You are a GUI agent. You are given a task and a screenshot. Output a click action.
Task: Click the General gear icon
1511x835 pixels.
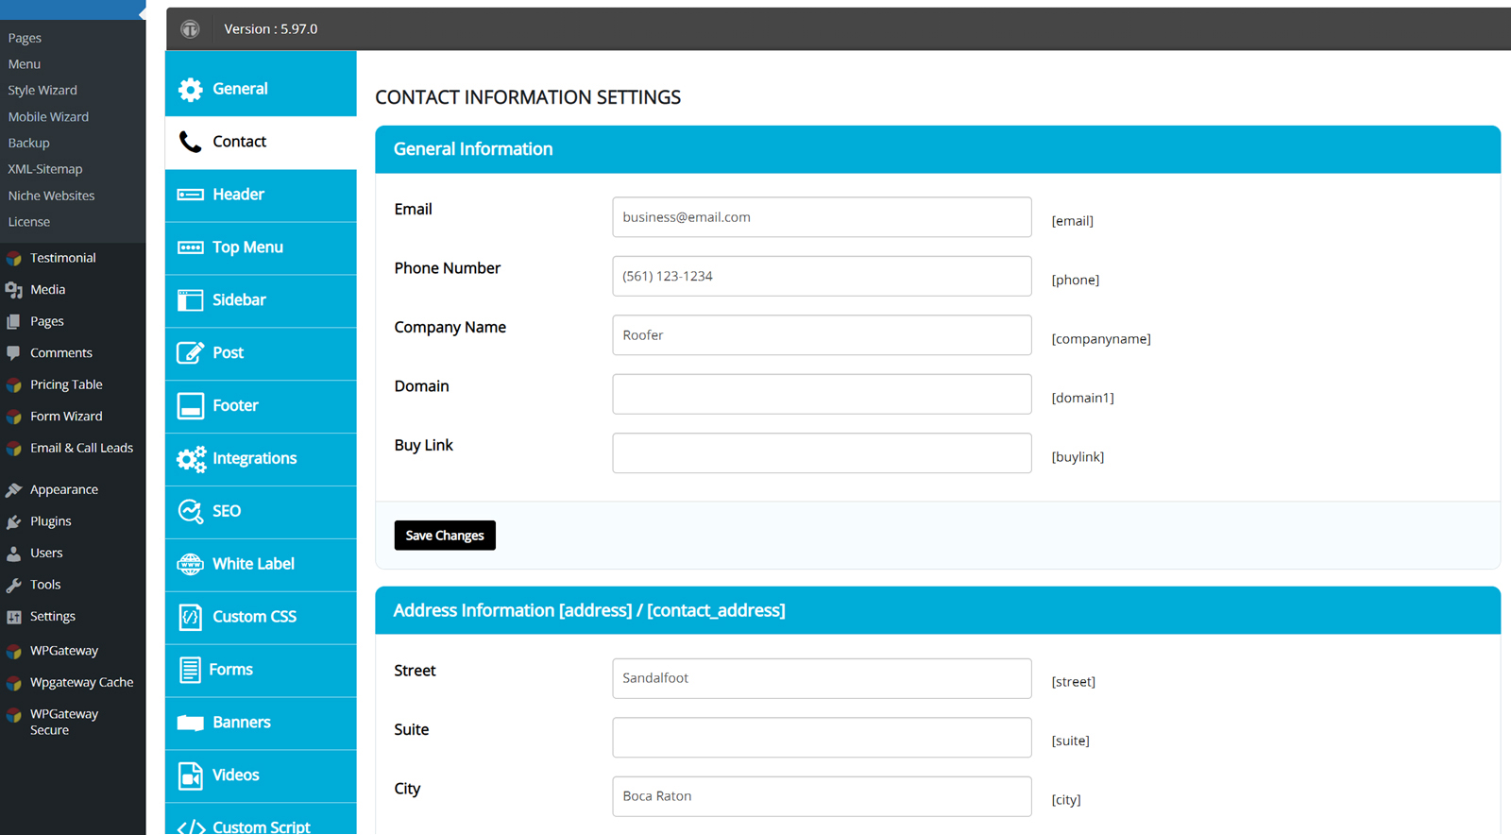(x=190, y=89)
